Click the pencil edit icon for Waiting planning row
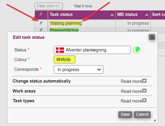The width and height of the screenshot is (165, 126). [41, 23]
